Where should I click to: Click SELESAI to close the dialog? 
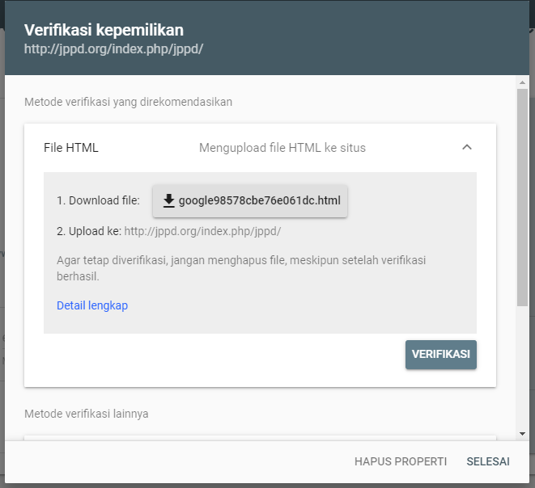[x=488, y=461]
